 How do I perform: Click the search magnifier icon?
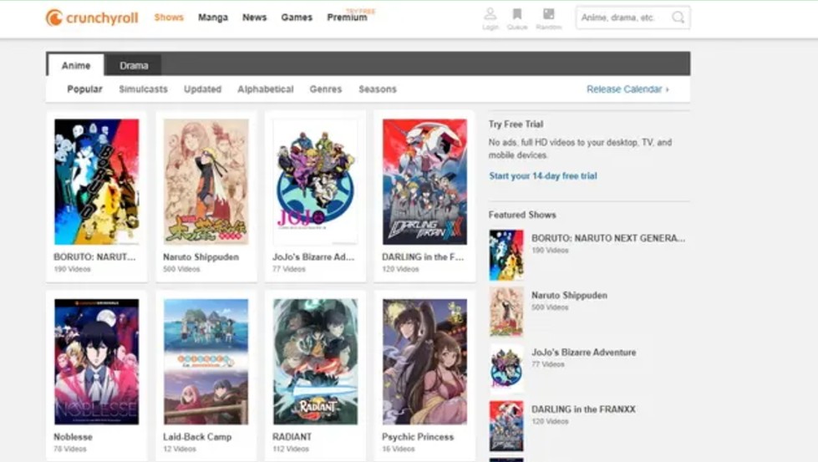pos(678,18)
